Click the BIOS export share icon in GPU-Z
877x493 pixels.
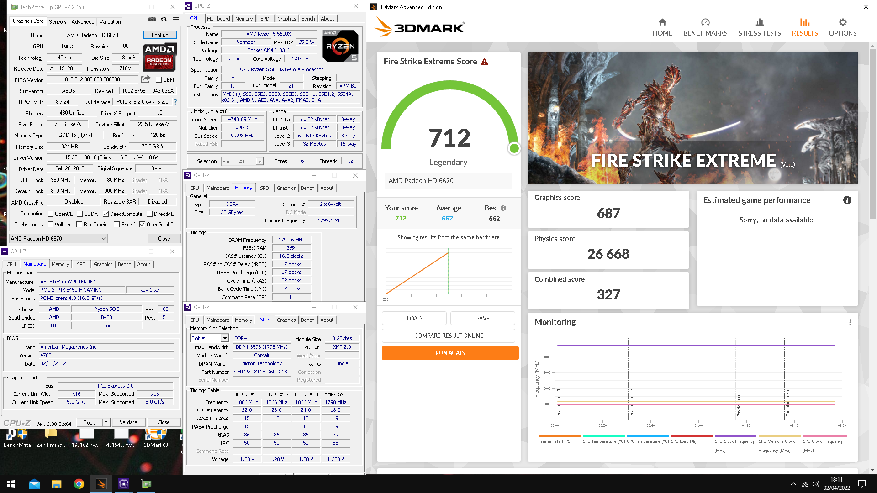click(146, 79)
